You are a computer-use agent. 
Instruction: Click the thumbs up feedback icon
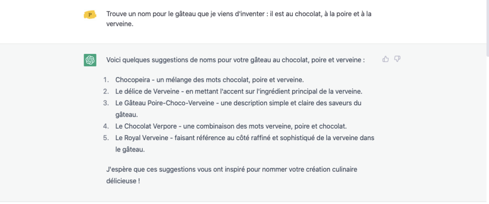(385, 59)
